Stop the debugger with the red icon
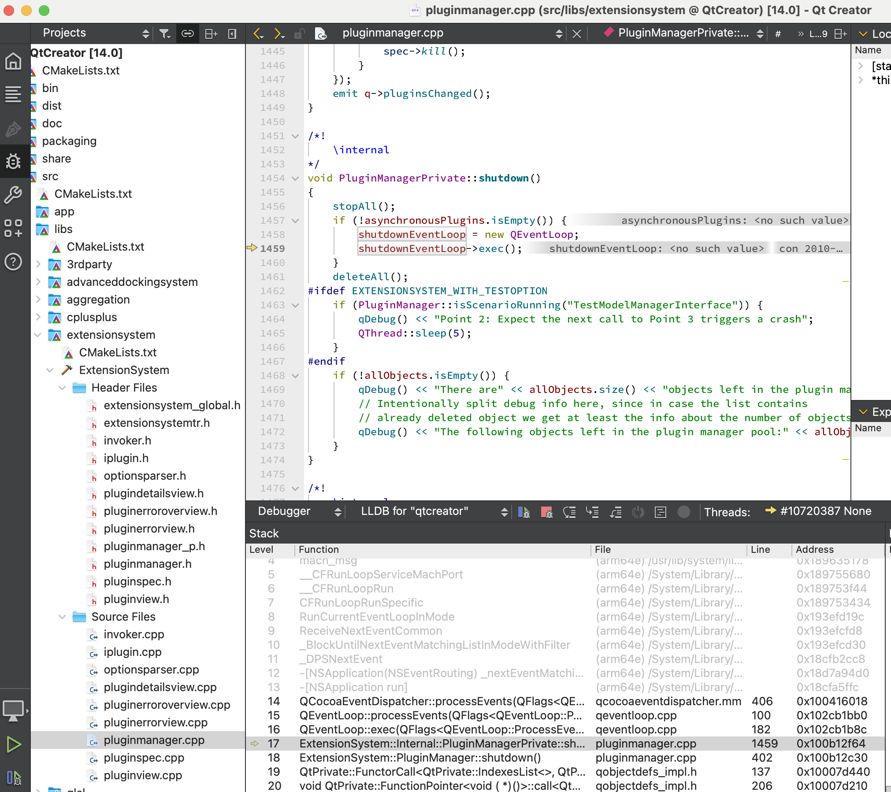891x792 pixels. click(x=546, y=512)
